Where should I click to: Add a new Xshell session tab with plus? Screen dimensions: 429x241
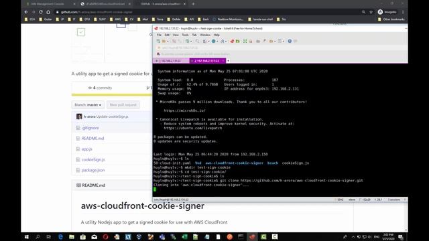tap(228, 61)
